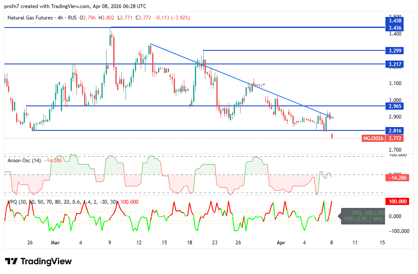
Task: Click the red 100.000 VPQ value tag
Action: coord(397,201)
